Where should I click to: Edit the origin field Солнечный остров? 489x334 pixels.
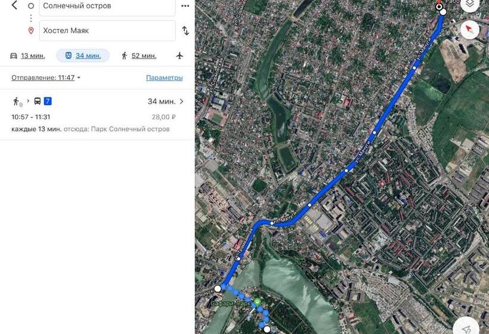pyautogui.click(x=107, y=6)
